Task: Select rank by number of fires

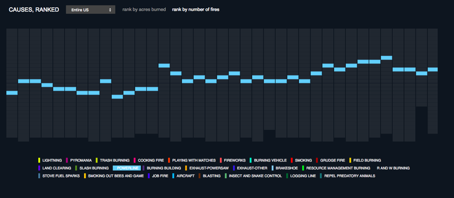Action: pos(196,10)
